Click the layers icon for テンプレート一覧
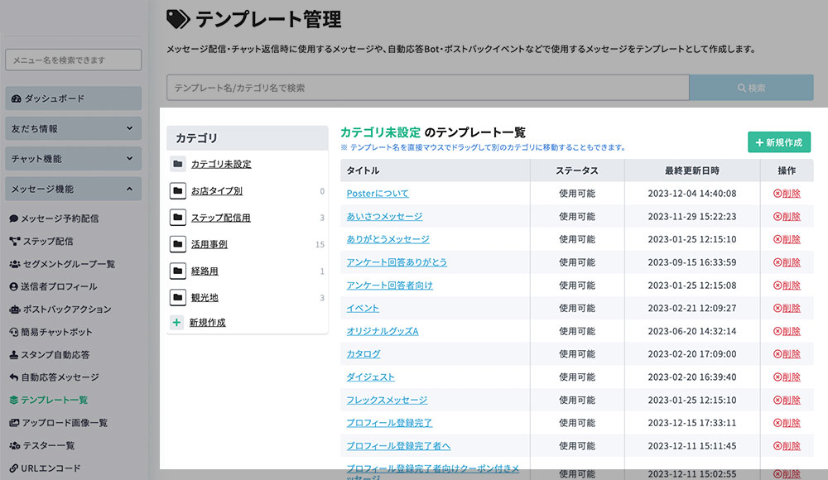The width and height of the screenshot is (828, 480). point(14,401)
